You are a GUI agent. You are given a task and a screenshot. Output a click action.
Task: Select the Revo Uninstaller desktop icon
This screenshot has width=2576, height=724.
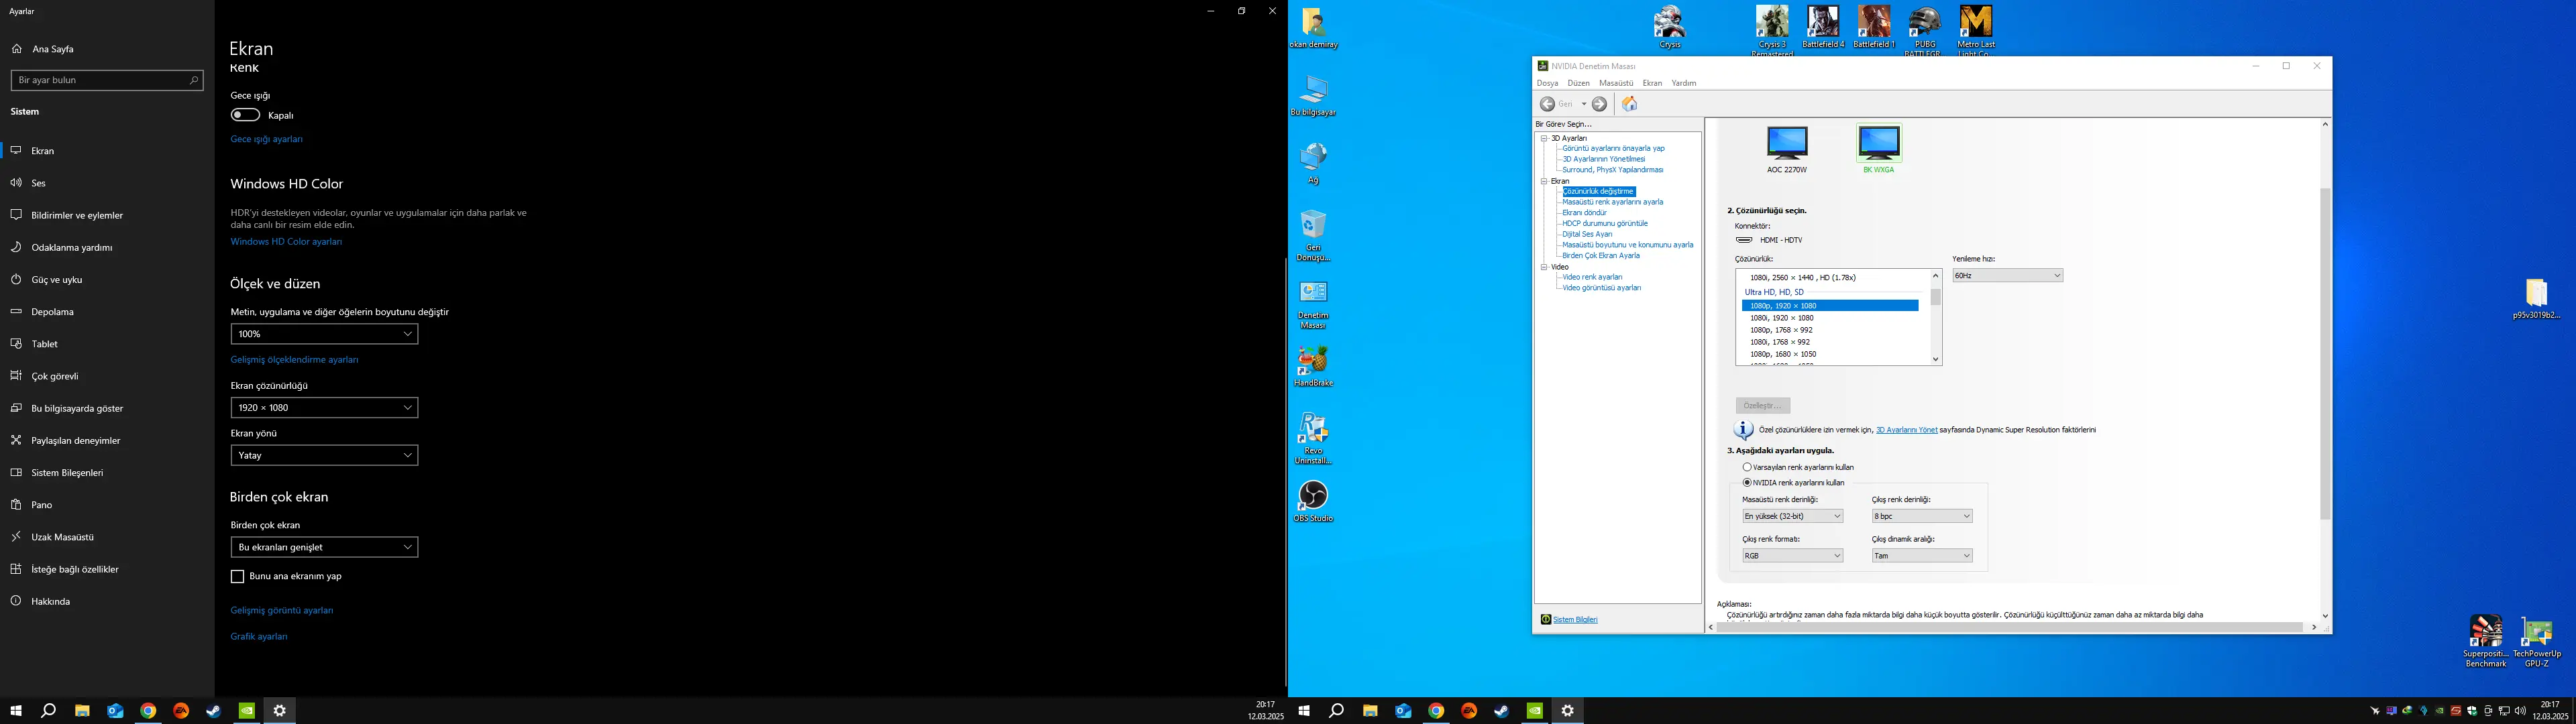coord(1313,439)
